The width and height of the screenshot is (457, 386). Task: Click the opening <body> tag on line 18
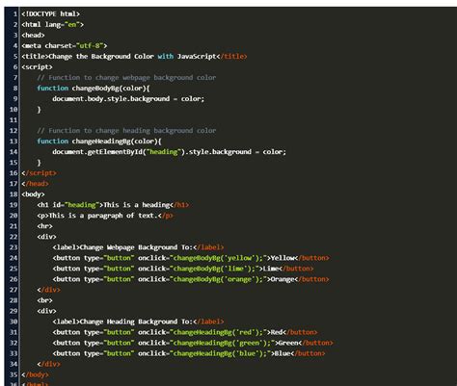[33, 193]
